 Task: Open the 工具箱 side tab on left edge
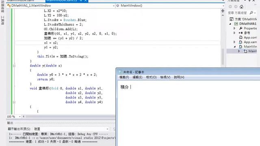pos(3,20)
